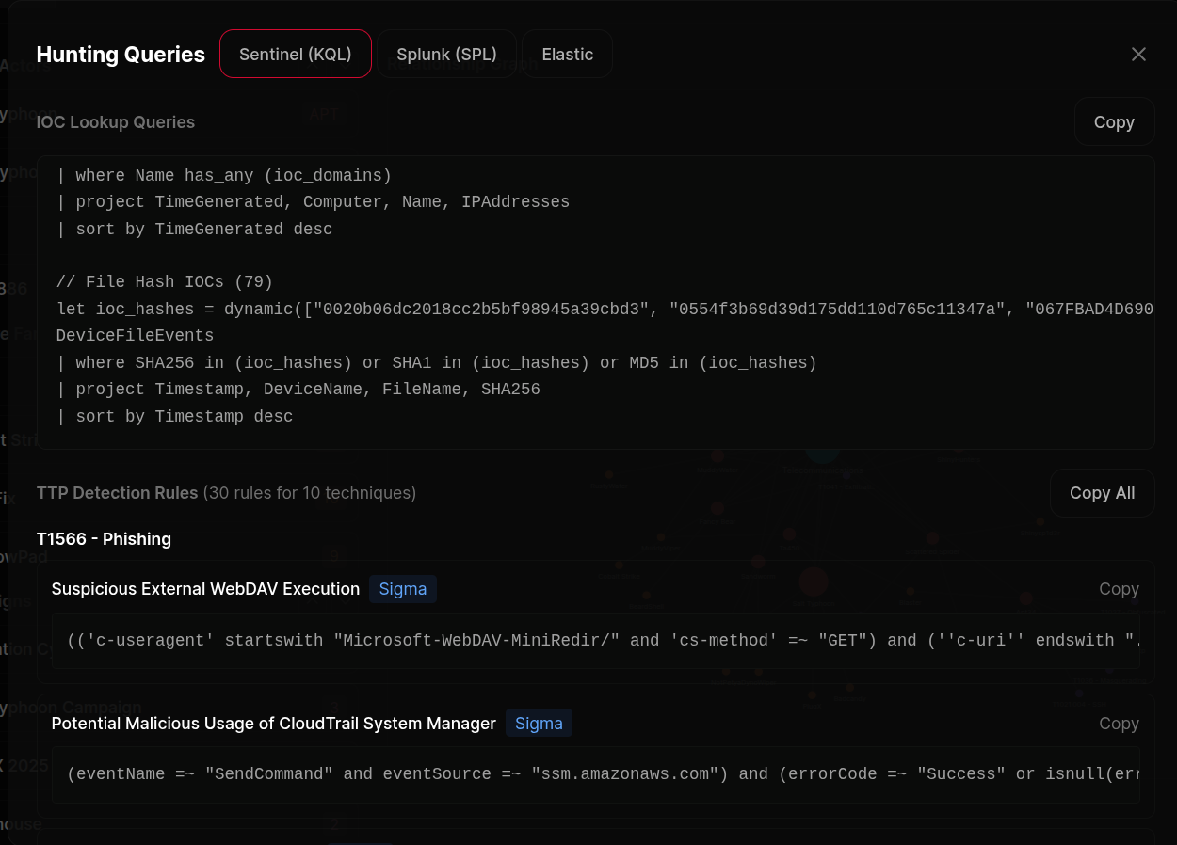The width and height of the screenshot is (1177, 845).
Task: Click Potential Malicious Usage of CloudTrail title
Action: click(x=274, y=724)
